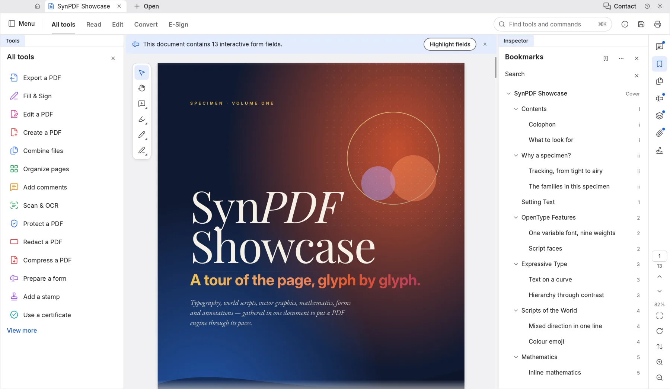
Task: Open a new file with Open
Action: click(x=146, y=6)
